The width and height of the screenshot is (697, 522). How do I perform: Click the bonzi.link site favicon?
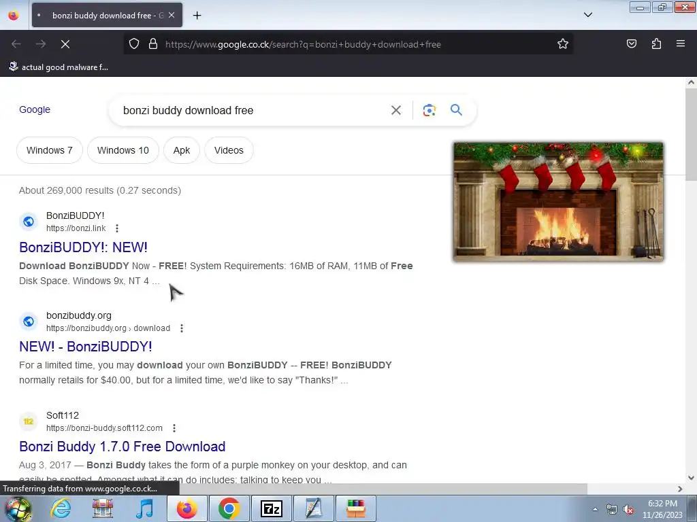[29, 222]
